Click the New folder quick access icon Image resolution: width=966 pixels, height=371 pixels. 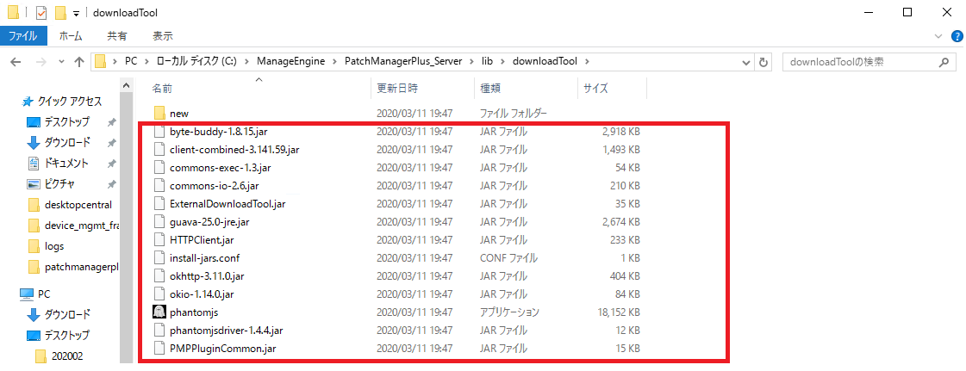tap(60, 13)
